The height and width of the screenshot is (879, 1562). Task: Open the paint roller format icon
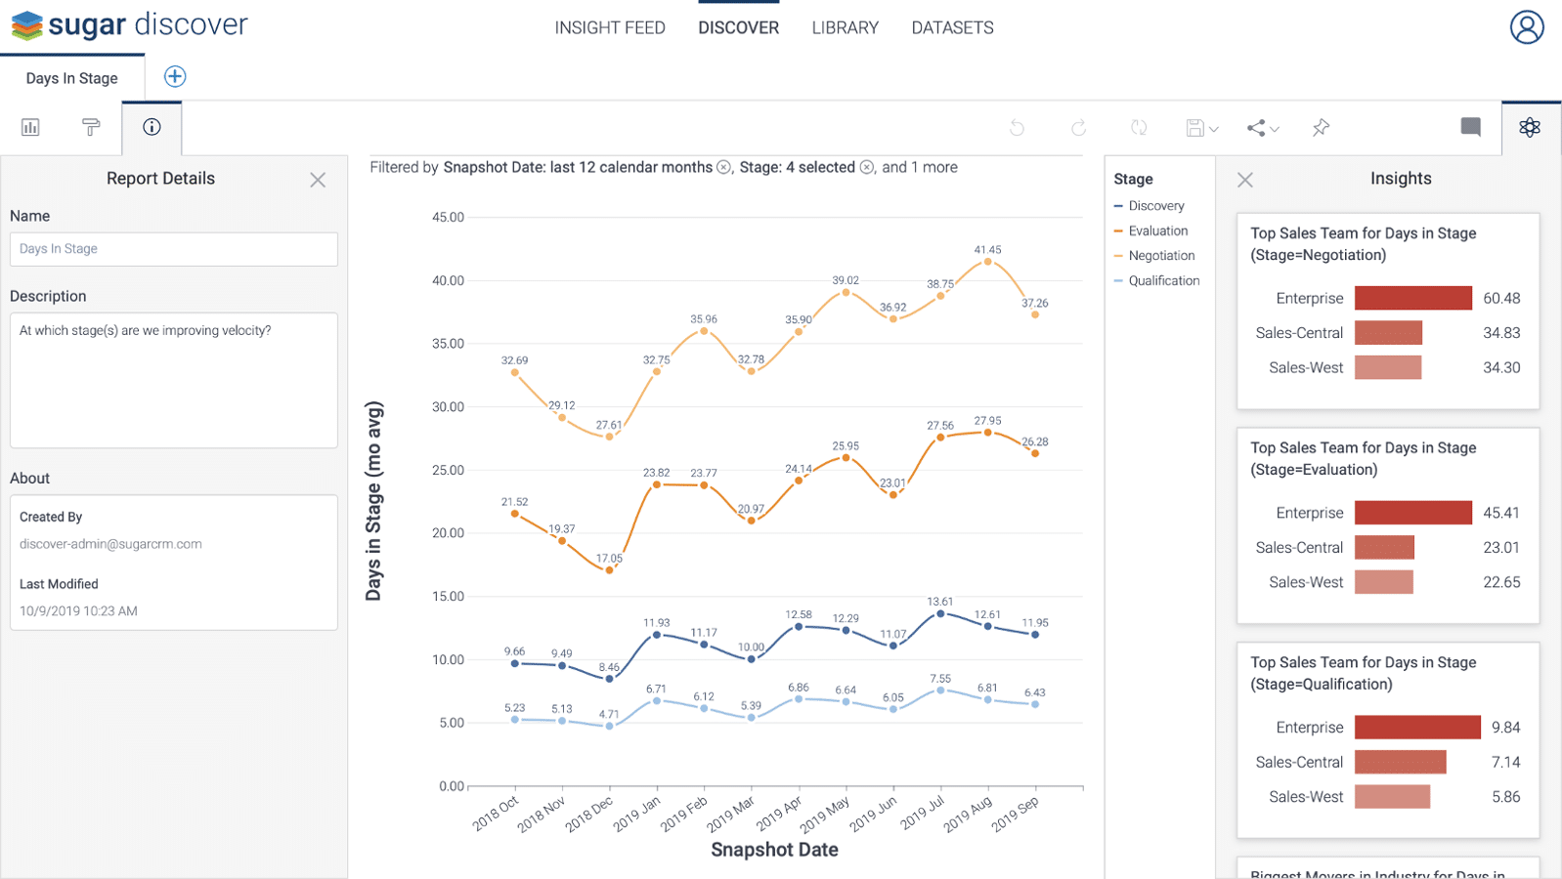91,127
